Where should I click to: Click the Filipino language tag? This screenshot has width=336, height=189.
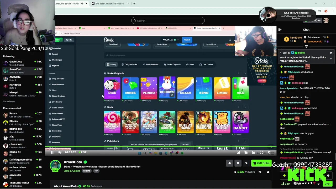(87, 171)
